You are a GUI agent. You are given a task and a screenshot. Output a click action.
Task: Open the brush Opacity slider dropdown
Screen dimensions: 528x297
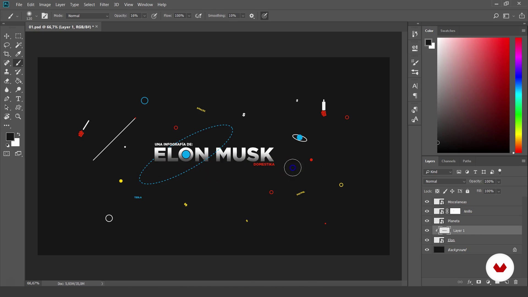tap(144, 16)
